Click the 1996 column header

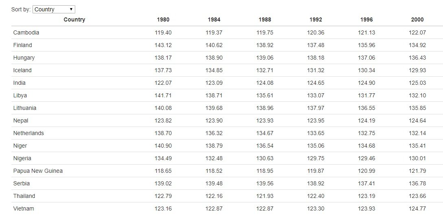click(x=367, y=19)
